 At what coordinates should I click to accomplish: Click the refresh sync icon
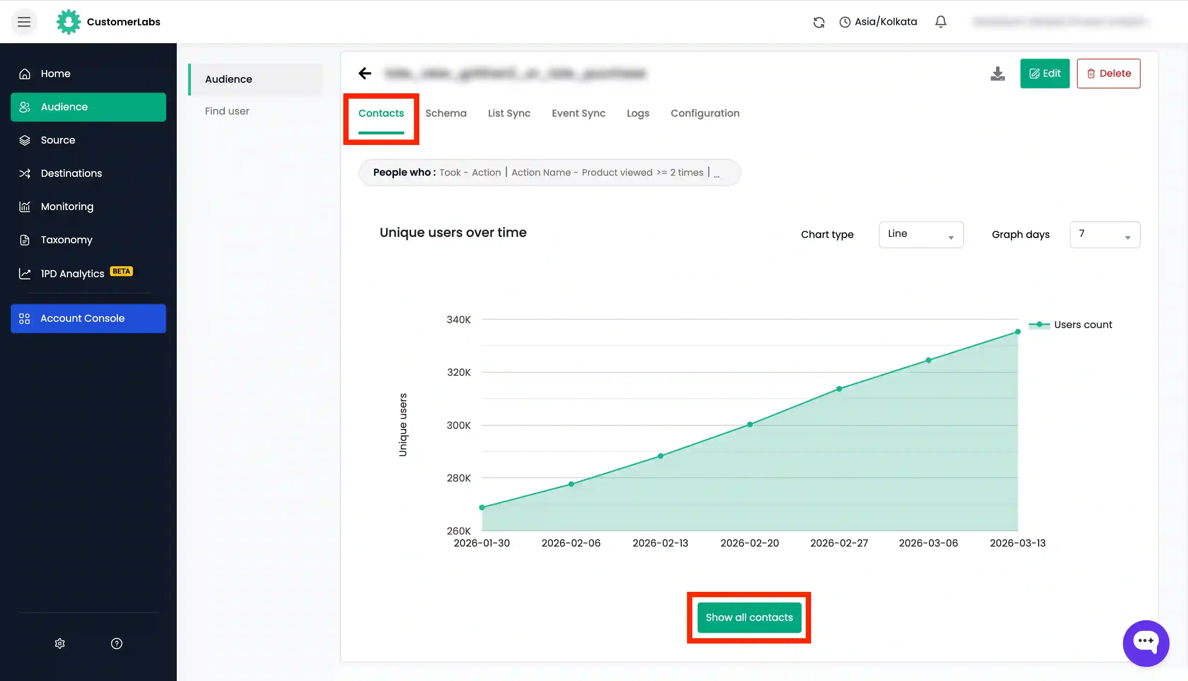[819, 22]
